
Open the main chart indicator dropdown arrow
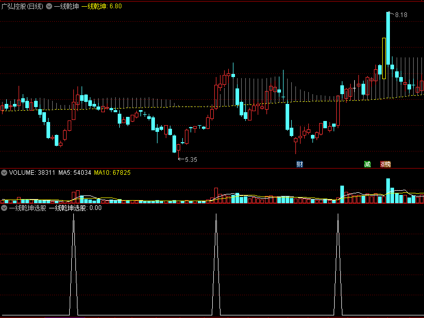(x=49, y=6)
